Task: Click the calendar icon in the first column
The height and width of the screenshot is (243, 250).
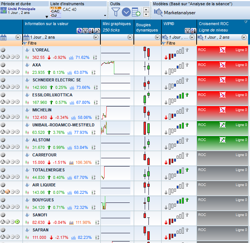Action: point(3,38)
